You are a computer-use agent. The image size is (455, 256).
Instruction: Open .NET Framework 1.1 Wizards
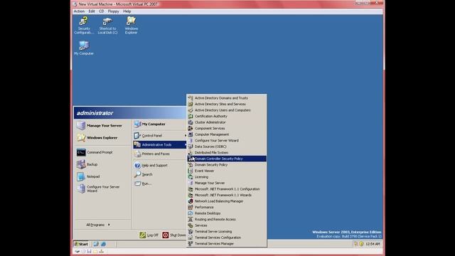coord(227,195)
